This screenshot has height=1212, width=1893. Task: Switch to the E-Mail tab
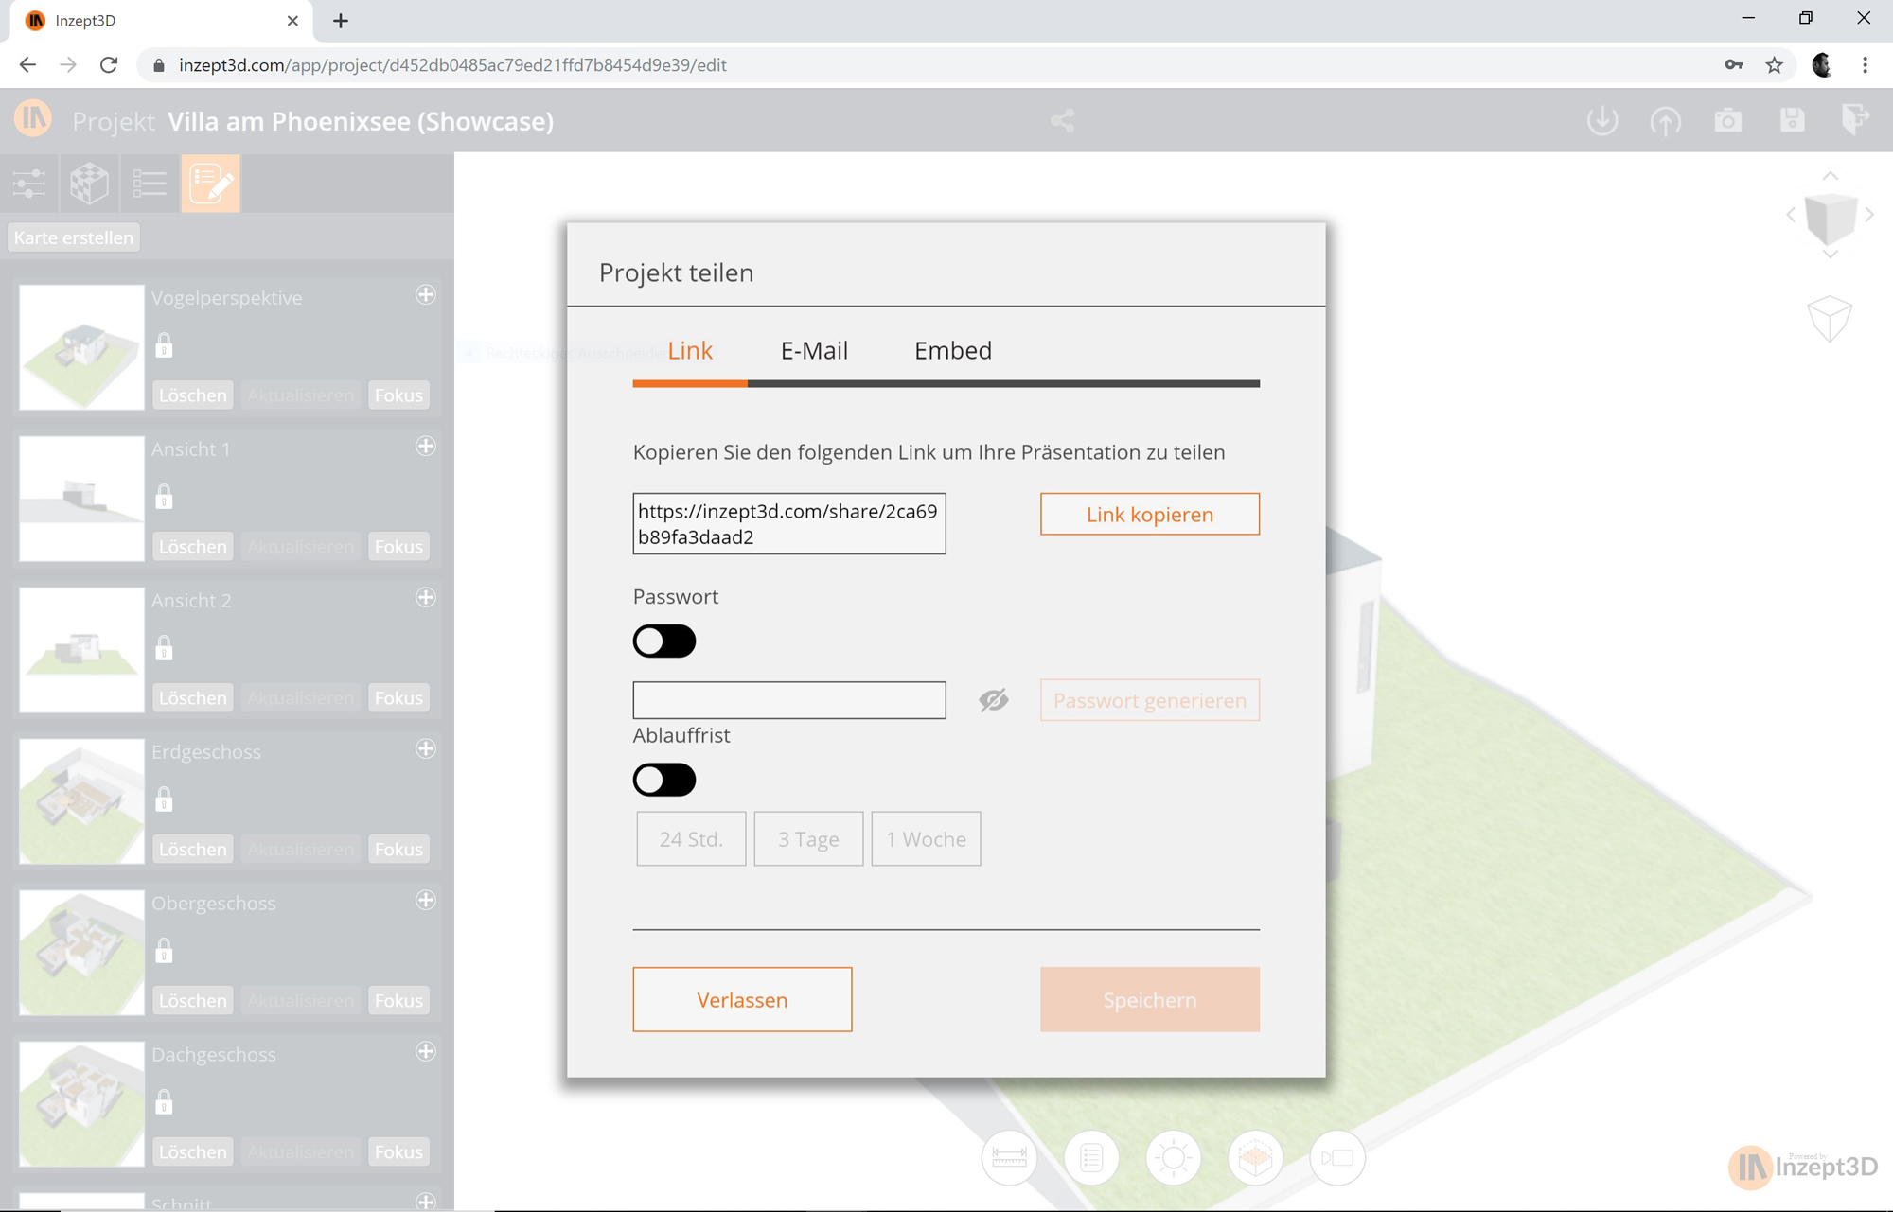click(x=814, y=350)
